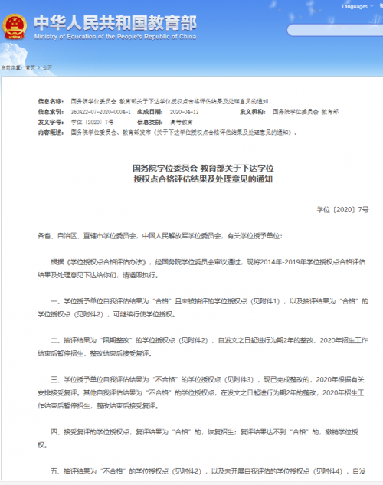Click the 信息类别 label
This screenshot has width=383, height=485.
[x=150, y=122]
